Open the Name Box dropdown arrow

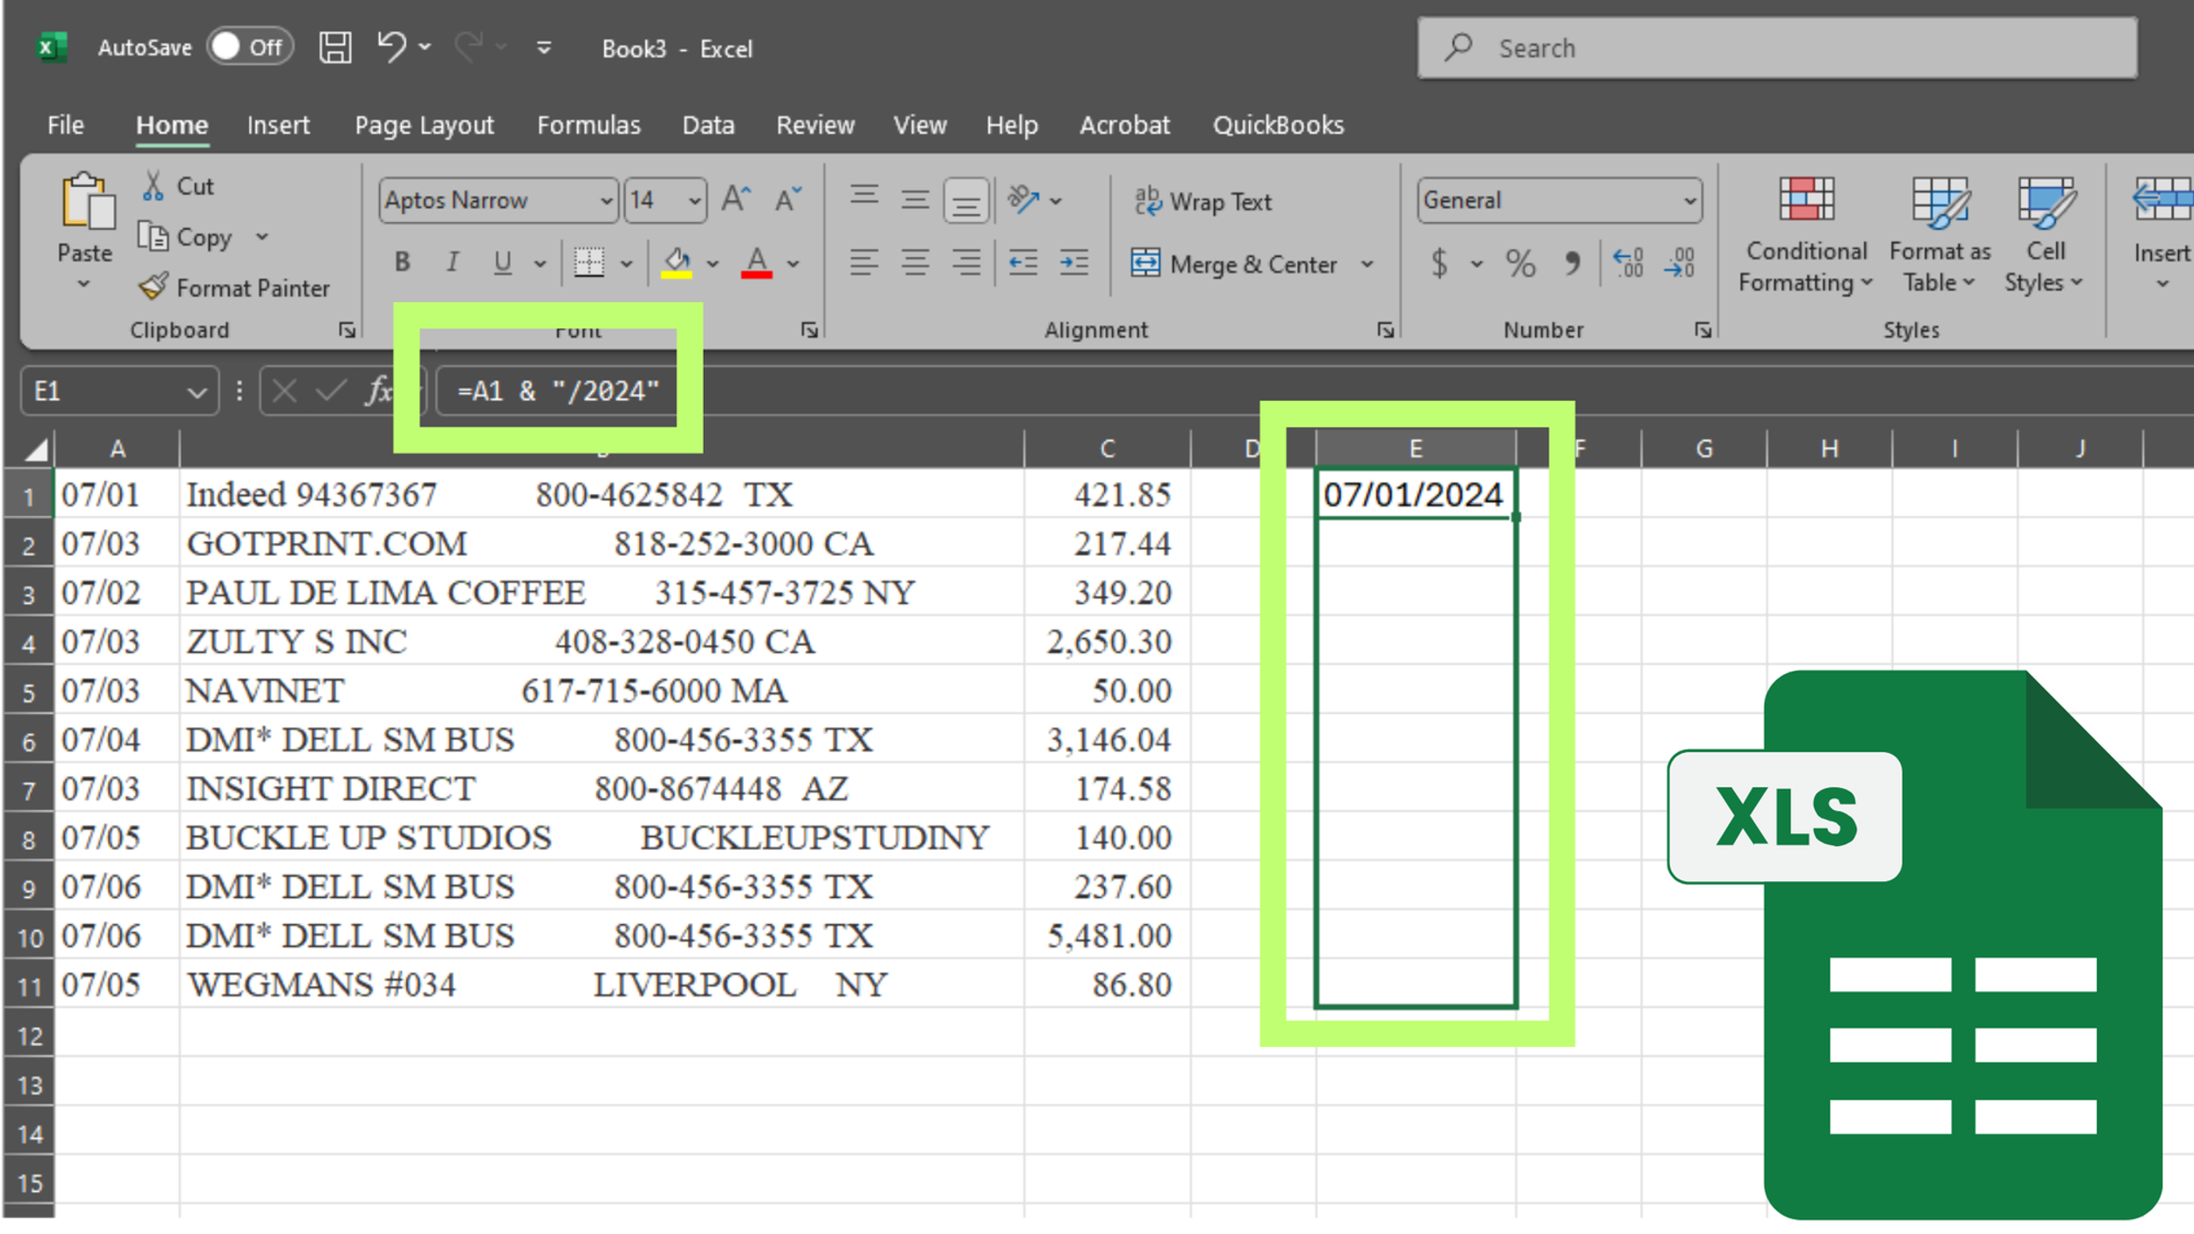197,392
